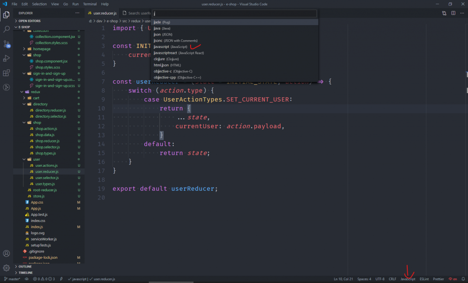Open the Search view in activity bar

point(6,29)
